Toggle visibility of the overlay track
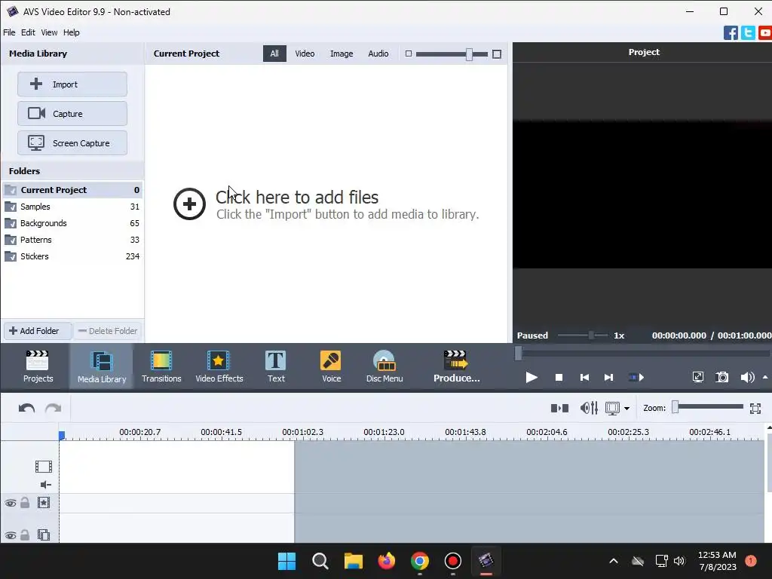The width and height of the screenshot is (772, 579). (x=11, y=535)
